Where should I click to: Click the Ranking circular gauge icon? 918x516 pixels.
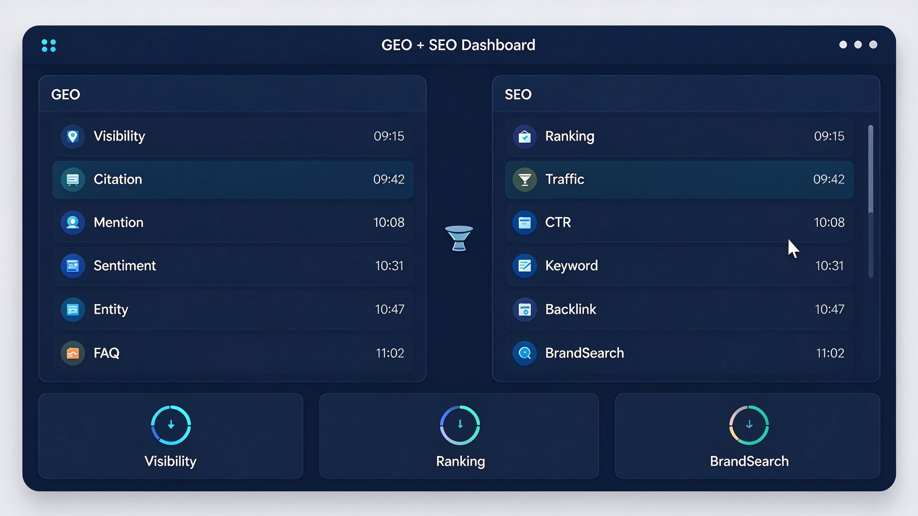[x=460, y=425]
